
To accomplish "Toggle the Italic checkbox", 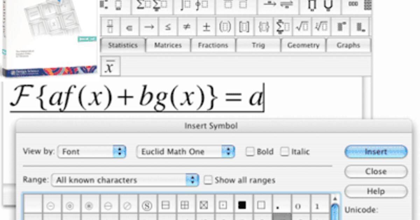I will click(285, 152).
